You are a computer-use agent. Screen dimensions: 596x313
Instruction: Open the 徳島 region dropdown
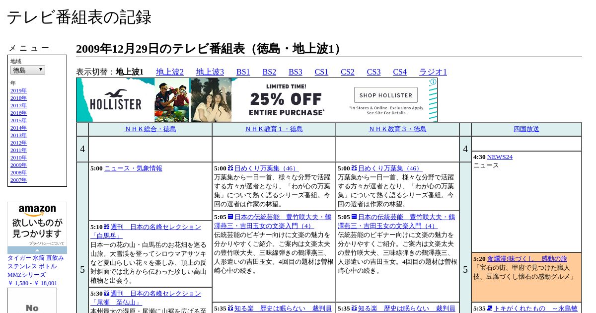tap(28, 70)
